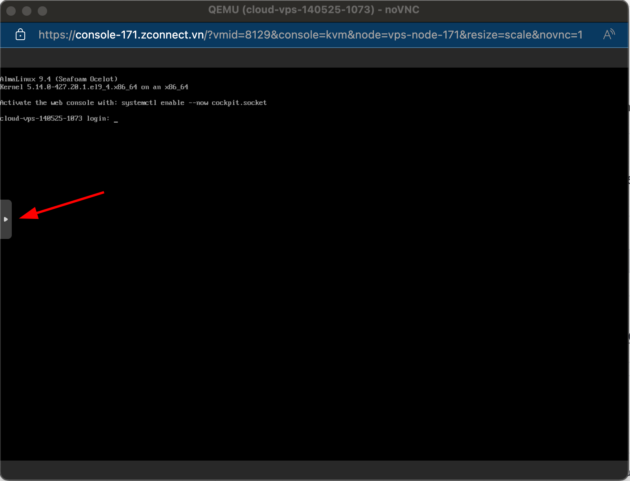Click the console-171.zconnect.vn domain in URL
Image resolution: width=630 pixels, height=481 pixels.
coord(139,35)
